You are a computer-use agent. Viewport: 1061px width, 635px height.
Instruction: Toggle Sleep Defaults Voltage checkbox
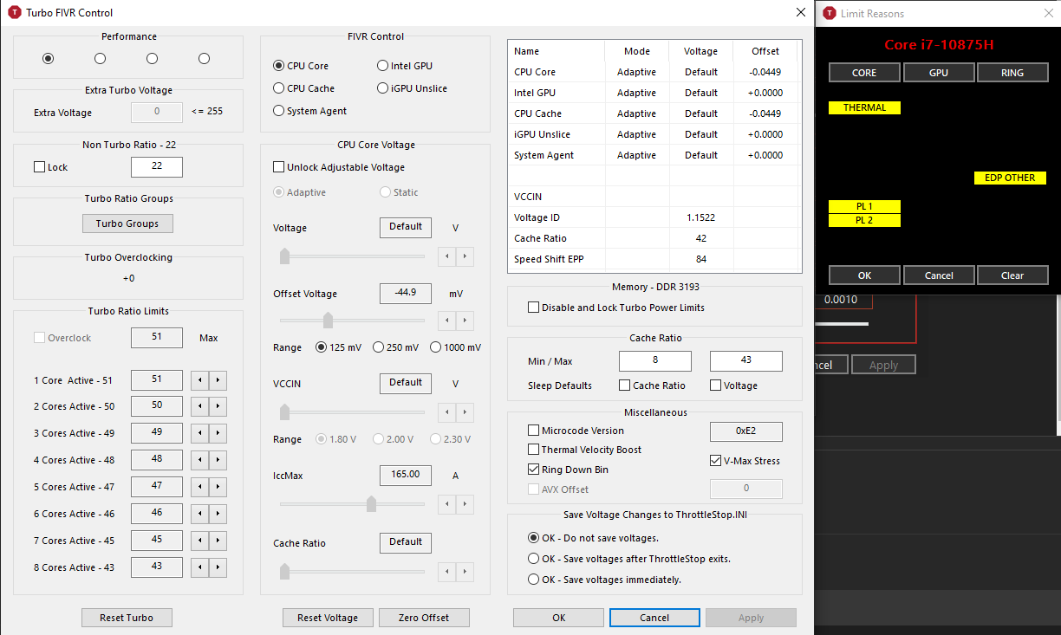point(734,386)
